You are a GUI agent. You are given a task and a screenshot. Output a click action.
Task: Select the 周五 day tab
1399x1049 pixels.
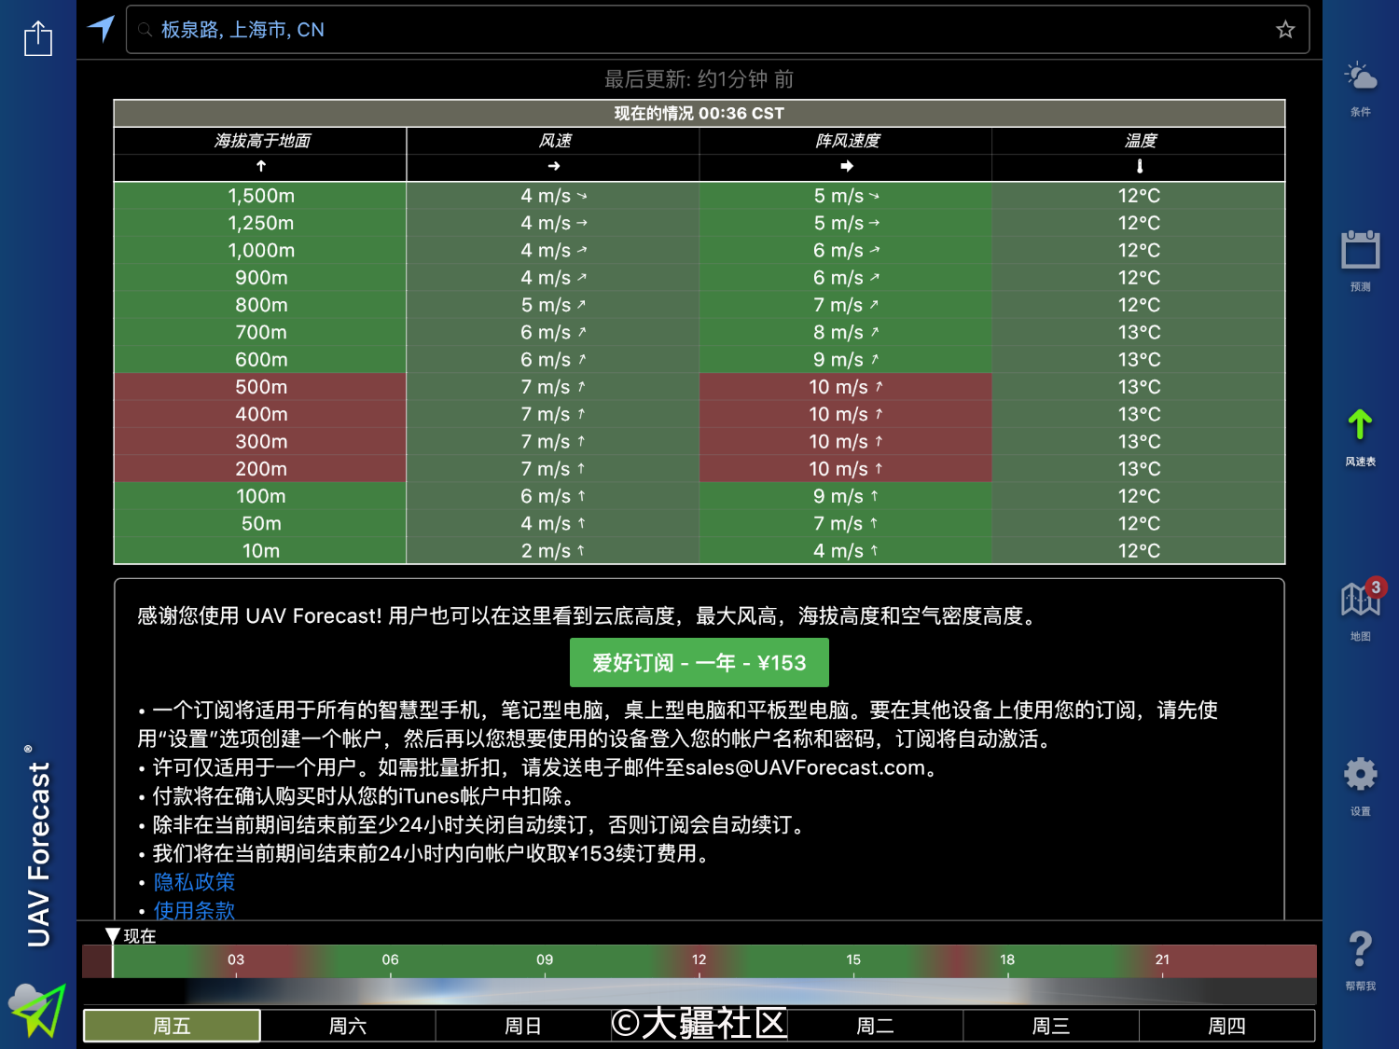pyautogui.click(x=172, y=1026)
